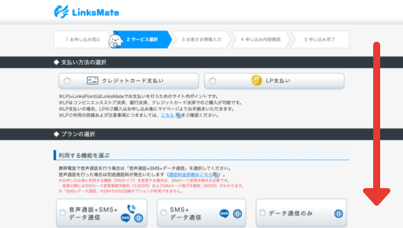Click the note starting ※LPはコンビニエンスストア決済

pos(150,103)
